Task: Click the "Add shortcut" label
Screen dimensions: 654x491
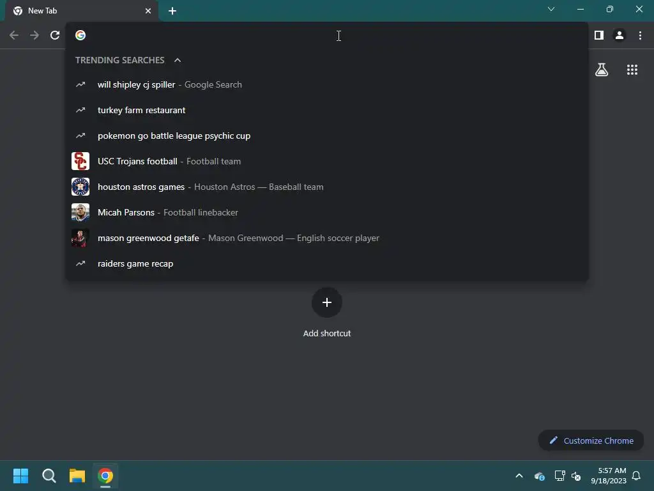Action: [327, 333]
